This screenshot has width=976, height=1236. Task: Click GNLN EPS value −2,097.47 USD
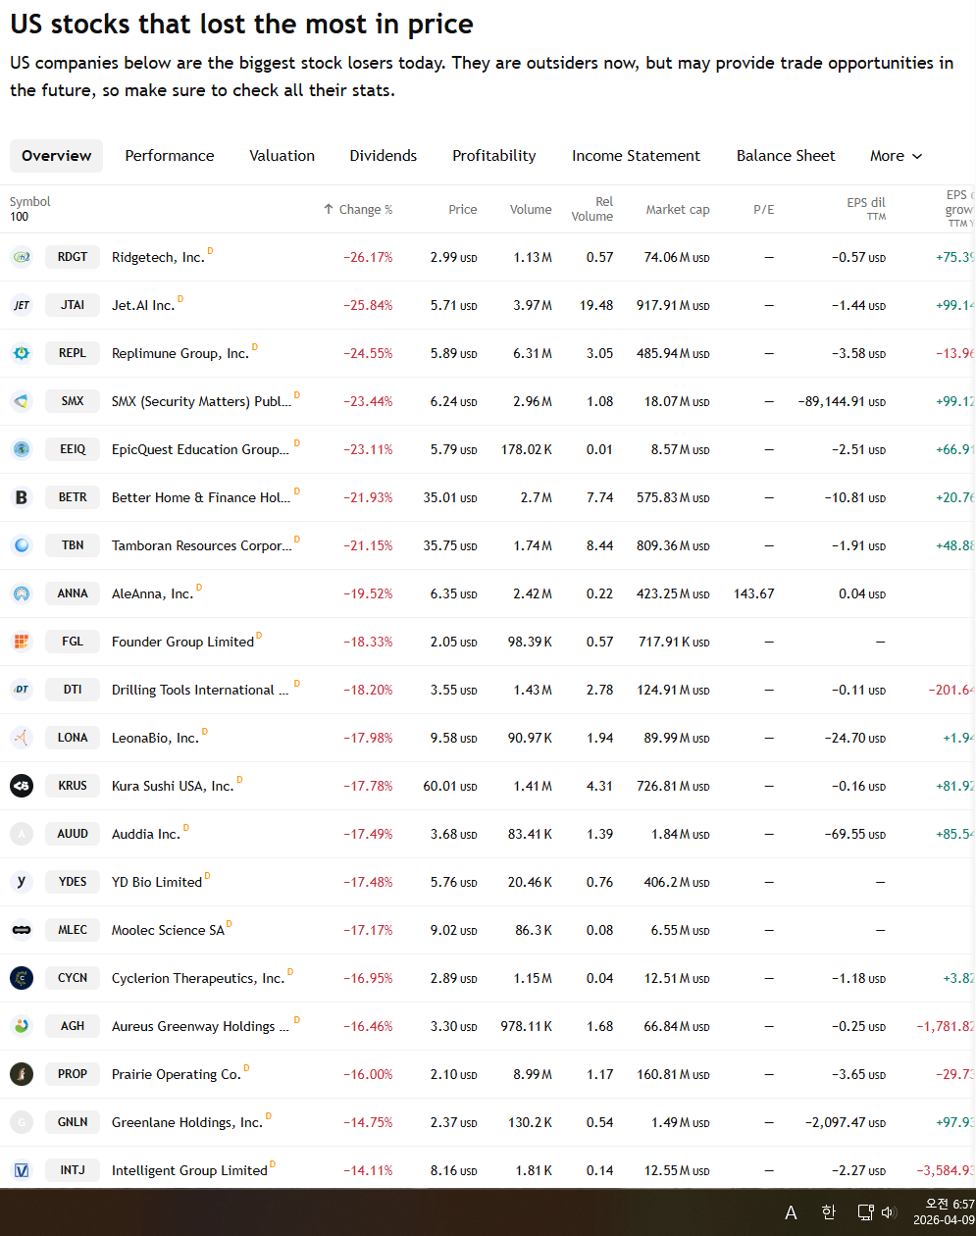pyautogui.click(x=846, y=1122)
